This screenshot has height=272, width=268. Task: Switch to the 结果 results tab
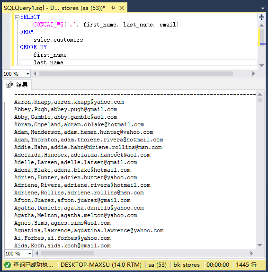click(17, 85)
